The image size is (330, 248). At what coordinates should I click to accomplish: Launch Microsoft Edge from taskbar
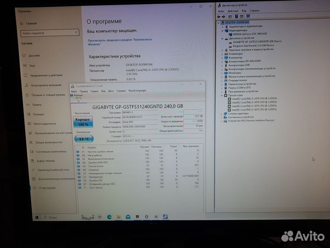click(x=109, y=217)
